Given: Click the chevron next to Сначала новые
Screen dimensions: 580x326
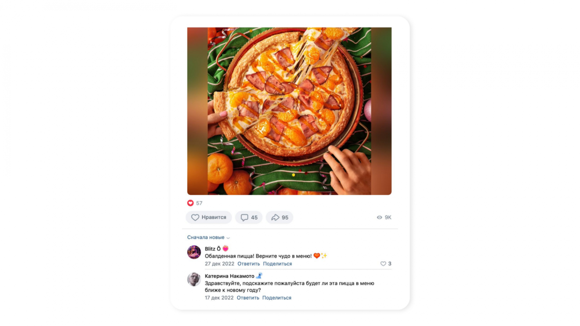Looking at the screenshot, I should 228,238.
